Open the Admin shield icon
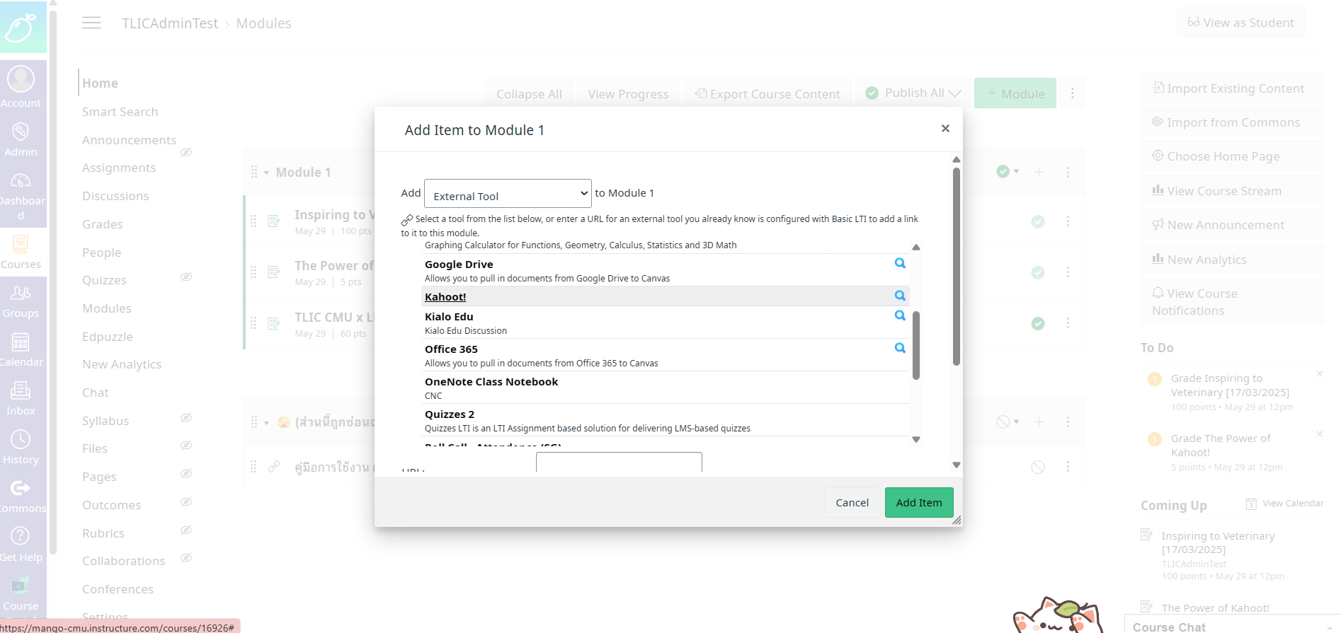This screenshot has height=633, width=1341. [x=21, y=139]
